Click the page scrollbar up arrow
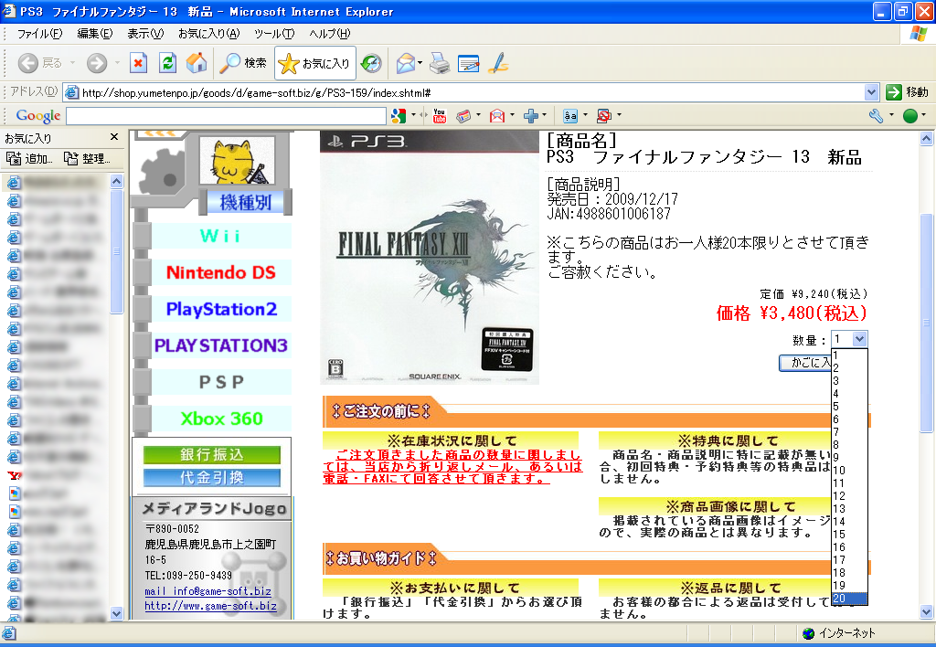 tap(926, 139)
